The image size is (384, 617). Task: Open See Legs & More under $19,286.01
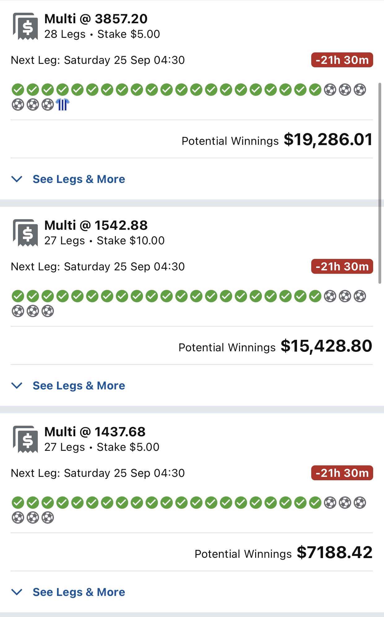click(79, 179)
